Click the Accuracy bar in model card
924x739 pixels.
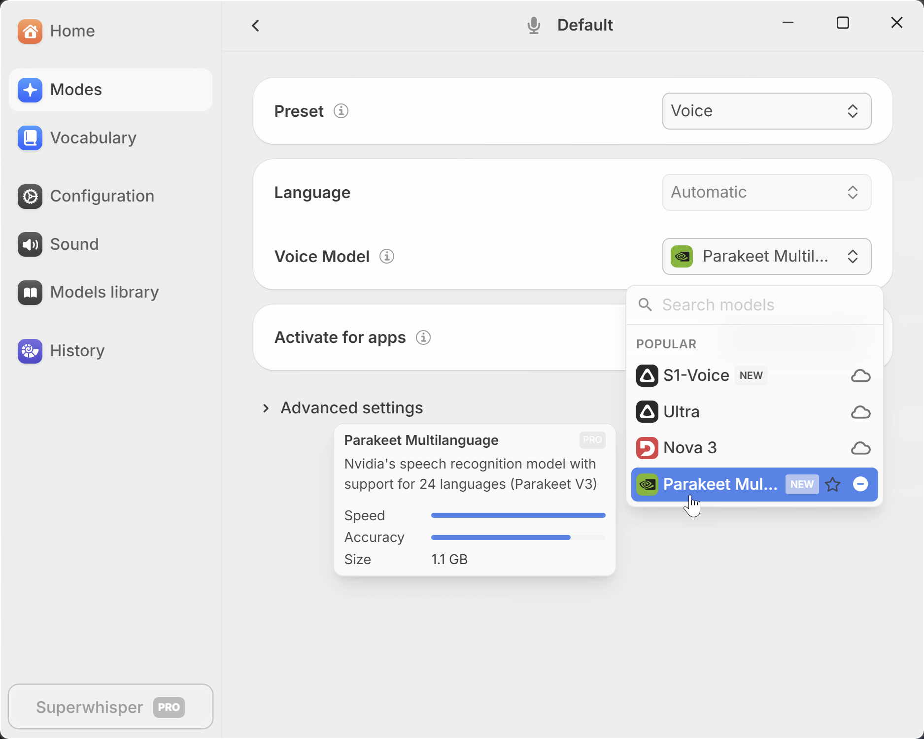point(518,537)
